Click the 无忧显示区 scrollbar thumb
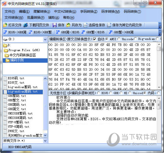This screenshot has width=164, height=153. [x=159, y=105]
